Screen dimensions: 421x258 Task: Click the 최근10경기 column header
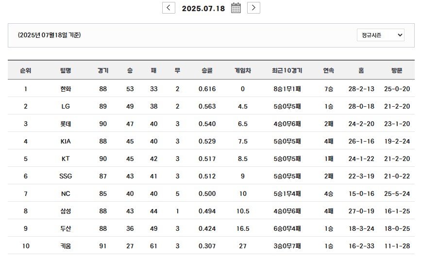pos(287,70)
